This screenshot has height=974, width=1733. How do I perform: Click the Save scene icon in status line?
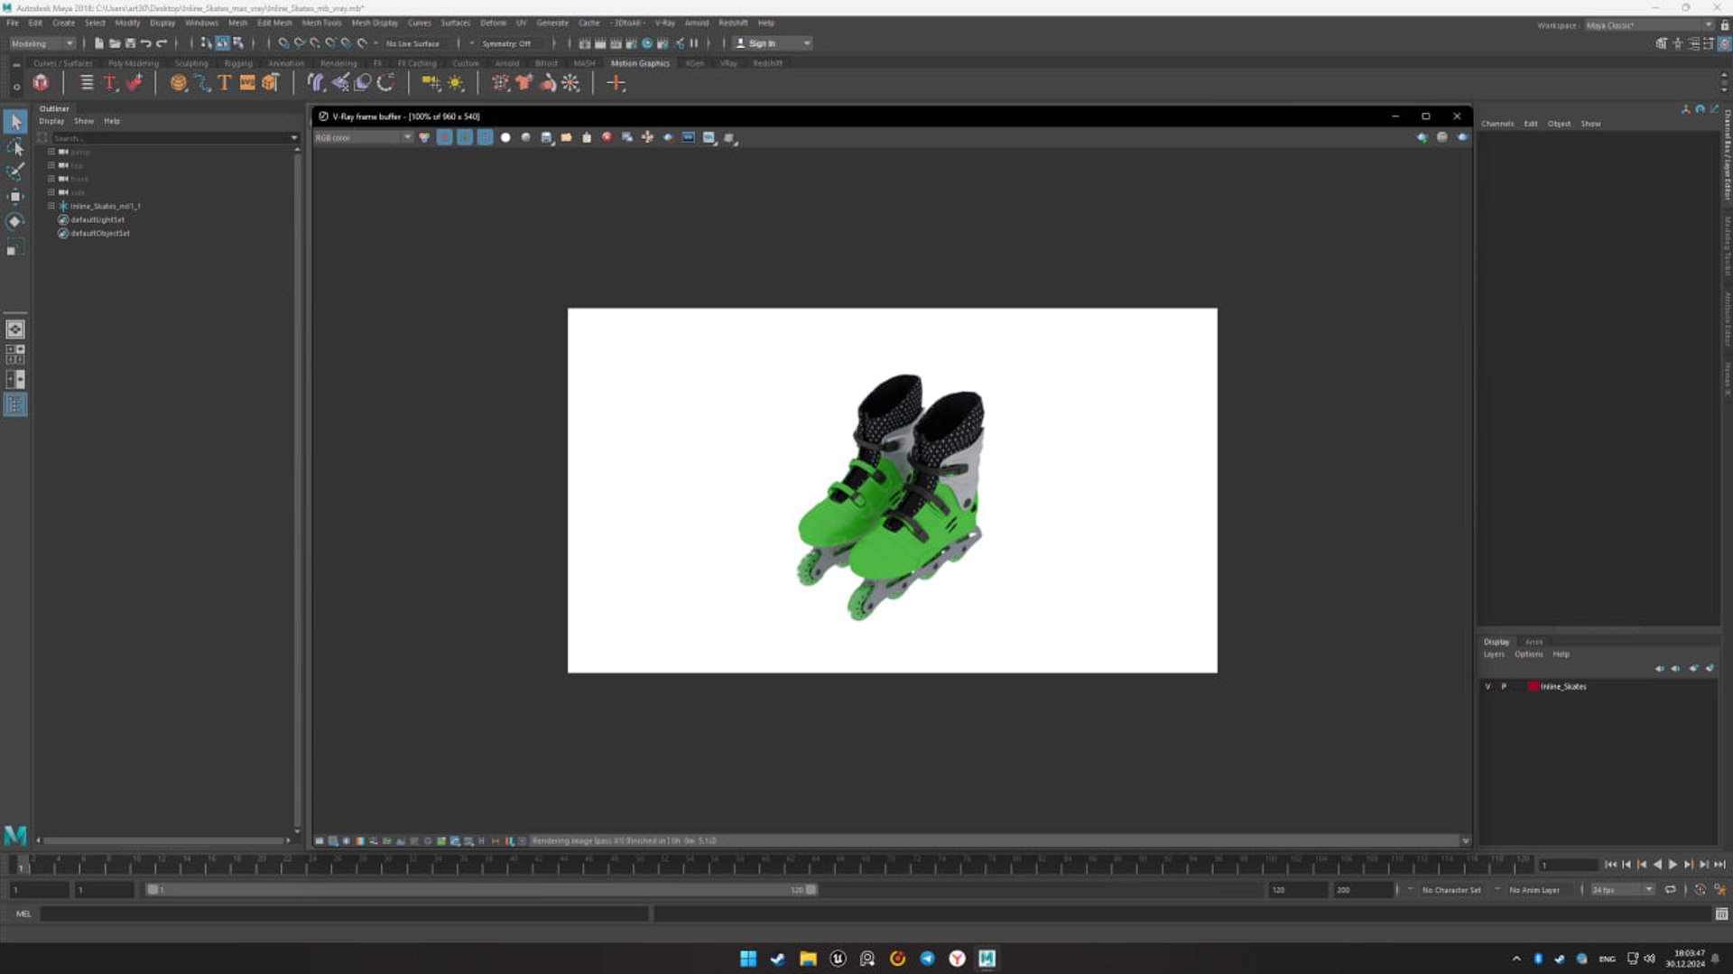point(130,43)
